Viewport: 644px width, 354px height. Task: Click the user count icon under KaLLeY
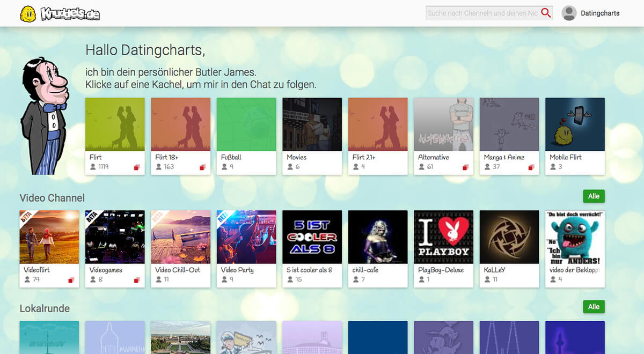[487, 279]
